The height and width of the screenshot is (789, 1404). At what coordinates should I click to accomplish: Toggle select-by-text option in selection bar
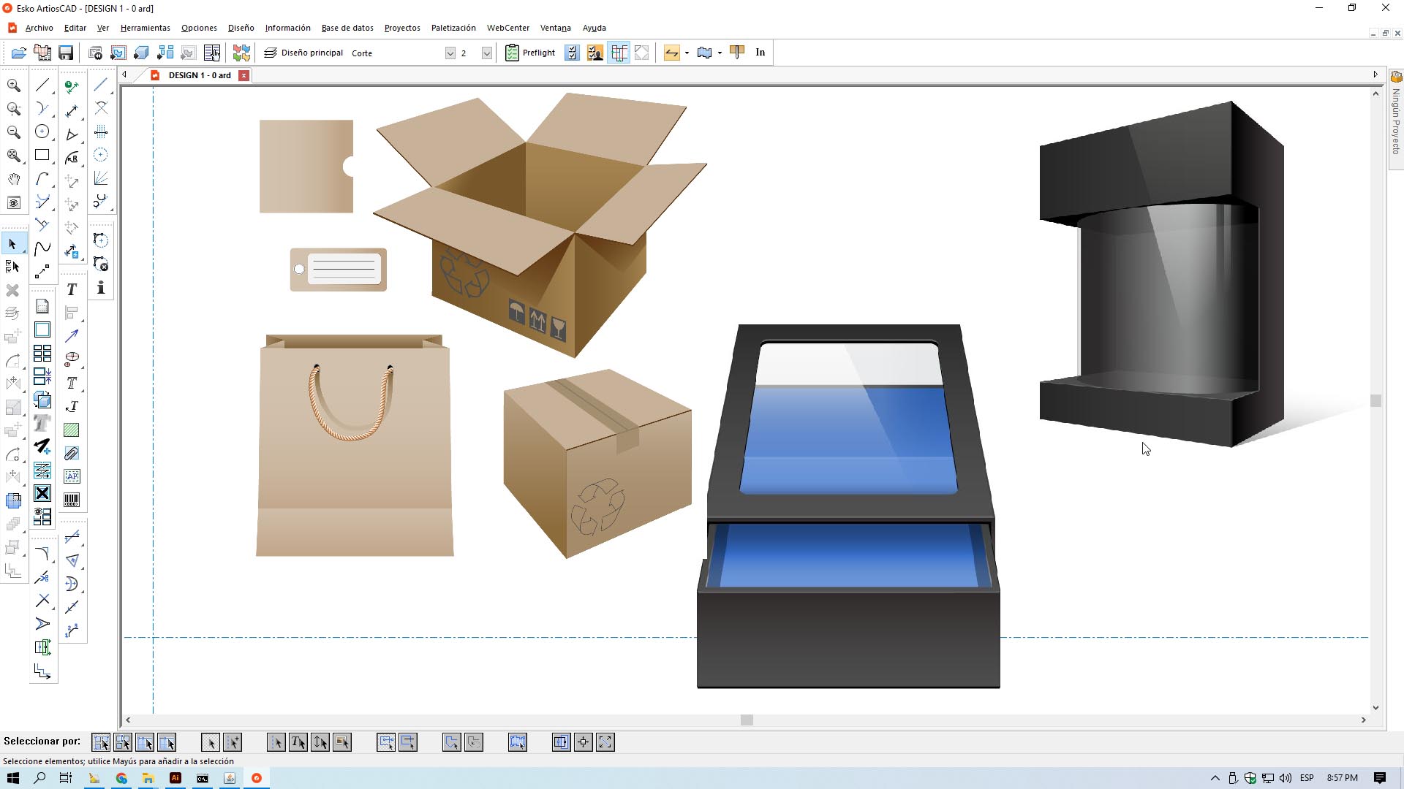298,743
